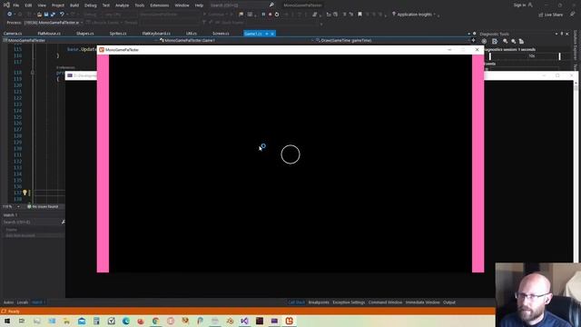Viewport: 581px width, 327px height.
Task: Open the Call Stack tab
Action: pos(297,302)
